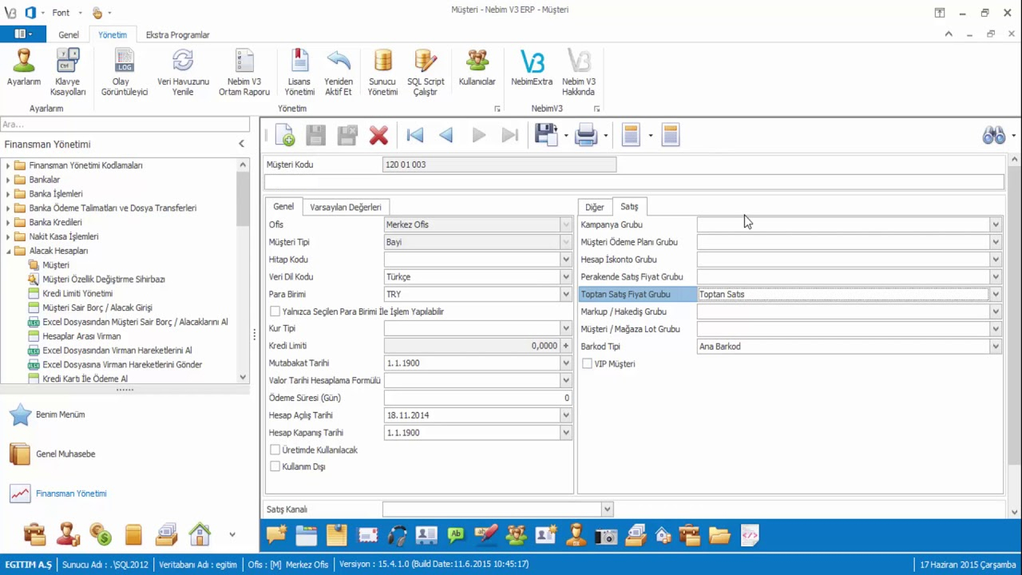
Task: Select Nakit Kasa İşlemleri folder
Action: pyautogui.click(x=64, y=236)
